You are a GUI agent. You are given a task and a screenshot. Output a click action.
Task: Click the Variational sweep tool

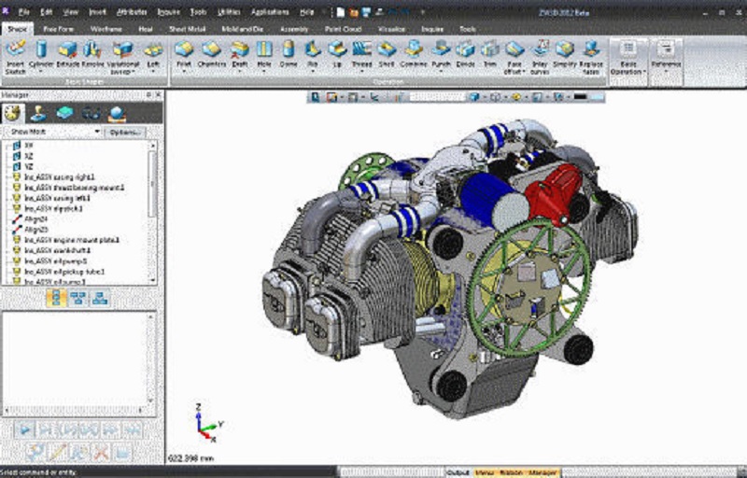point(123,57)
